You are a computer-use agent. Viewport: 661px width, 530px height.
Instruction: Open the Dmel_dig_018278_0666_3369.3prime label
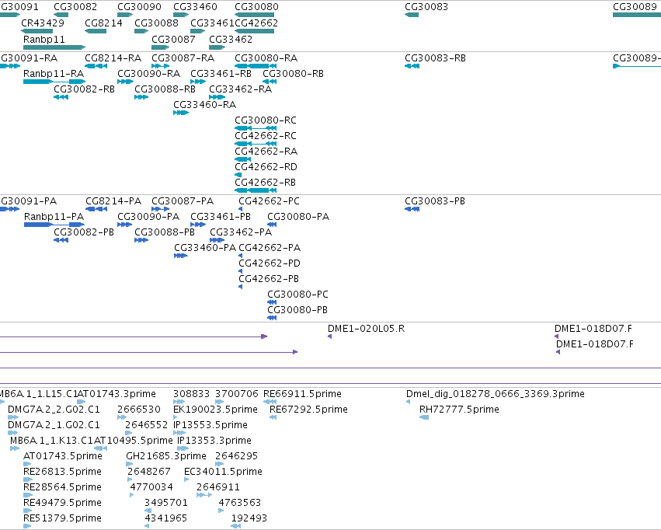pos(496,394)
